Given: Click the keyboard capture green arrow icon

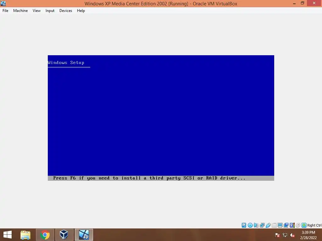Looking at the screenshot, I should coord(304,225).
